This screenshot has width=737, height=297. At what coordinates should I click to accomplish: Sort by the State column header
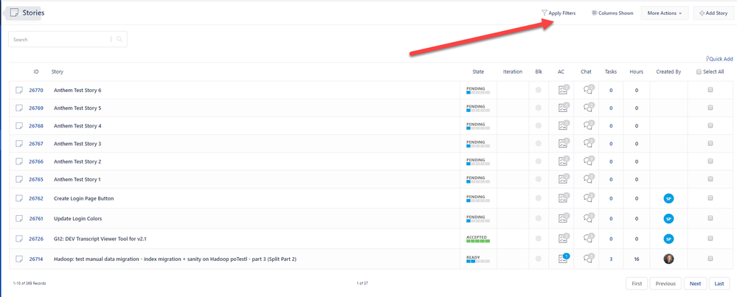coord(478,71)
